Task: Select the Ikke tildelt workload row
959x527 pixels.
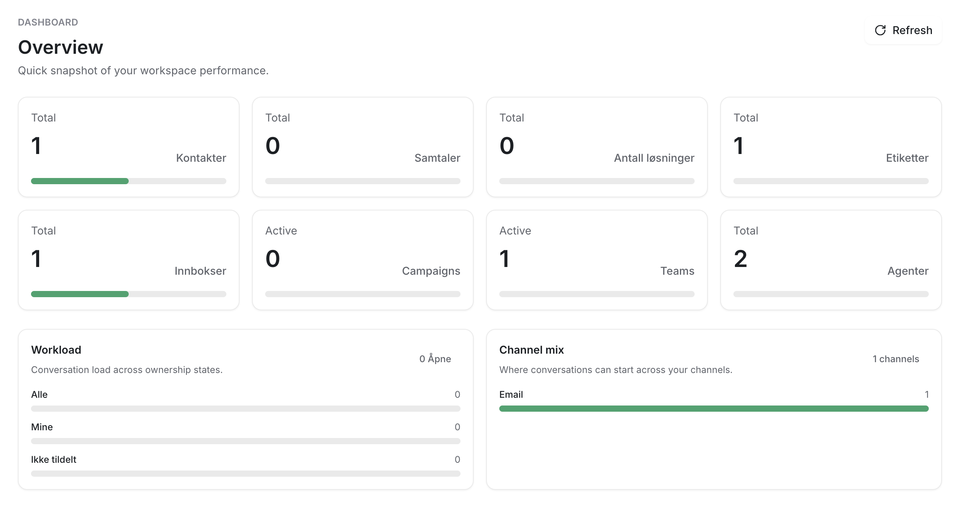Action: click(53, 460)
